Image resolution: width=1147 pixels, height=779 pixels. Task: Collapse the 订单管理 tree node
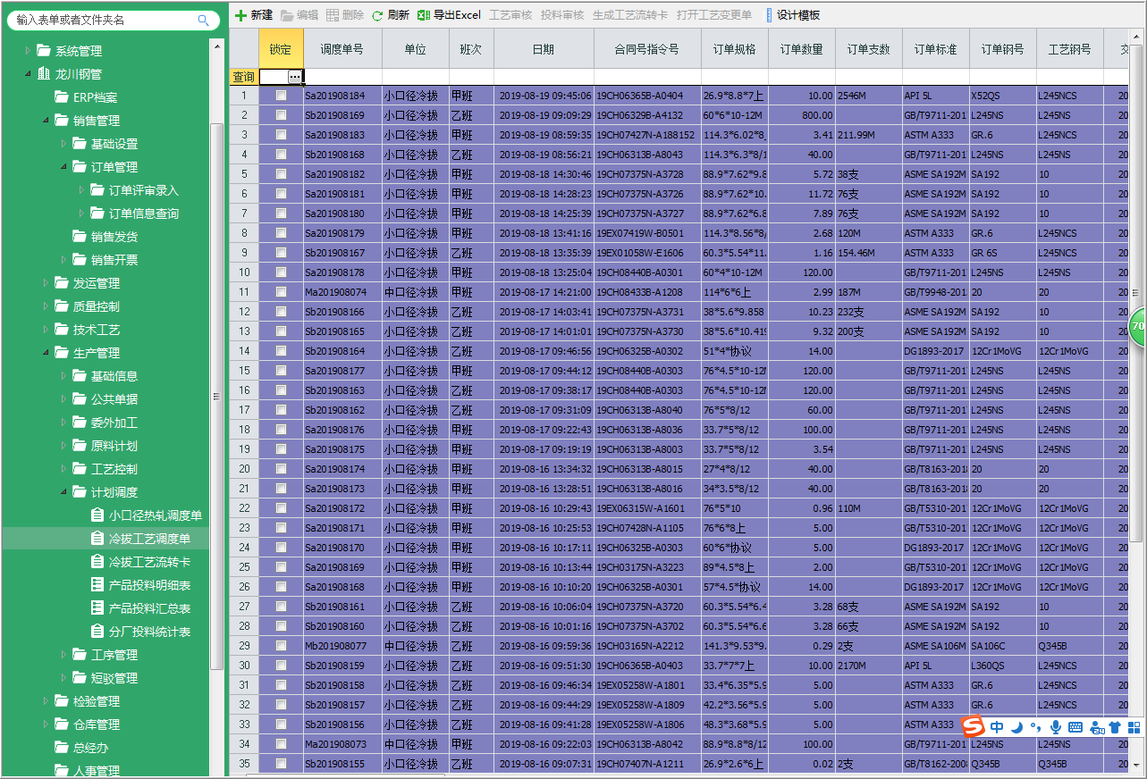click(63, 167)
